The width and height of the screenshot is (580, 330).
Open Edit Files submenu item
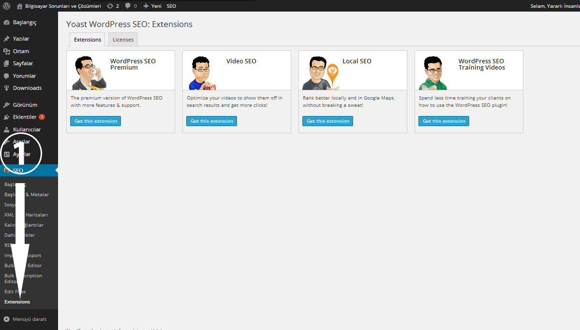15,292
